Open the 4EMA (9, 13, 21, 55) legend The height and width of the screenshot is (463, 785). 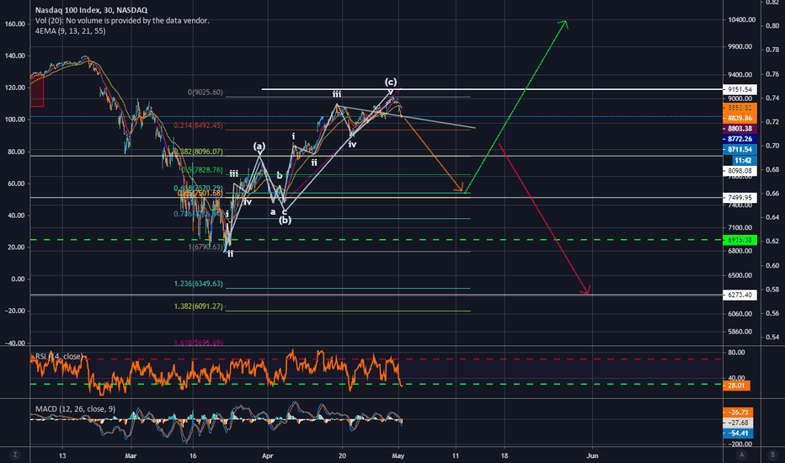(x=70, y=31)
